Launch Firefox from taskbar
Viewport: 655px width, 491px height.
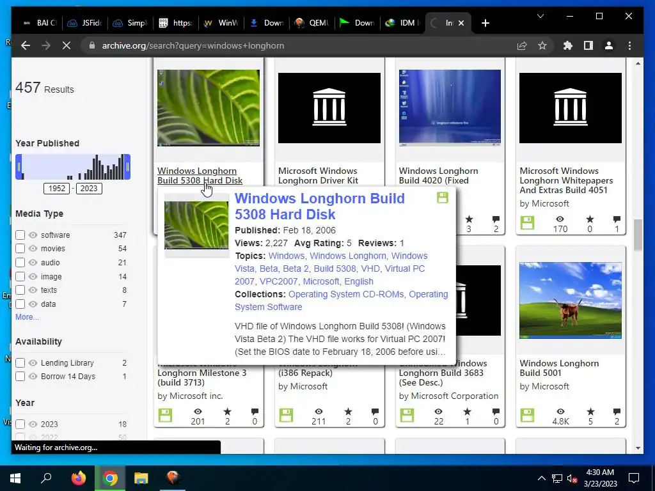[78, 478]
